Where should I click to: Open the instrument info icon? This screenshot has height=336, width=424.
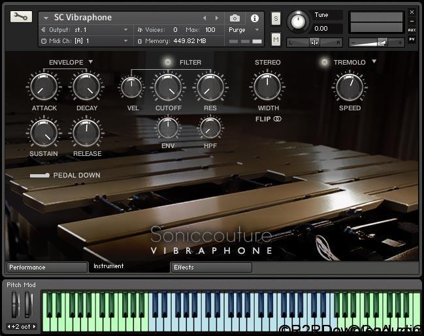coord(254,18)
